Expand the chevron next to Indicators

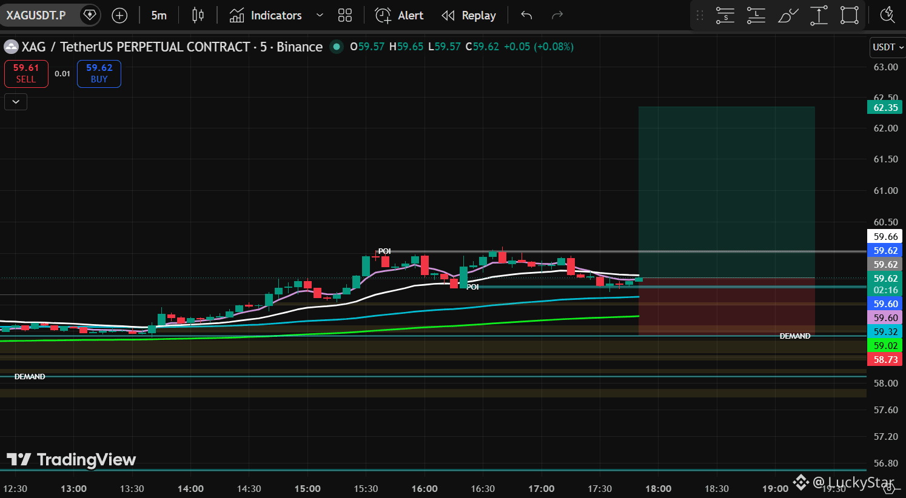(x=320, y=15)
